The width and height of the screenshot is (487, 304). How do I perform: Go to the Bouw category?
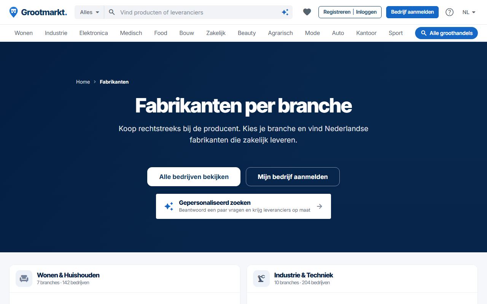coord(187,33)
